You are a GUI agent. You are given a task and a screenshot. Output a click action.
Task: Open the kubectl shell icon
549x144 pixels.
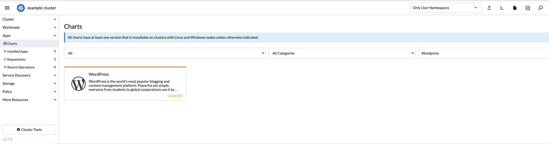coord(502,8)
